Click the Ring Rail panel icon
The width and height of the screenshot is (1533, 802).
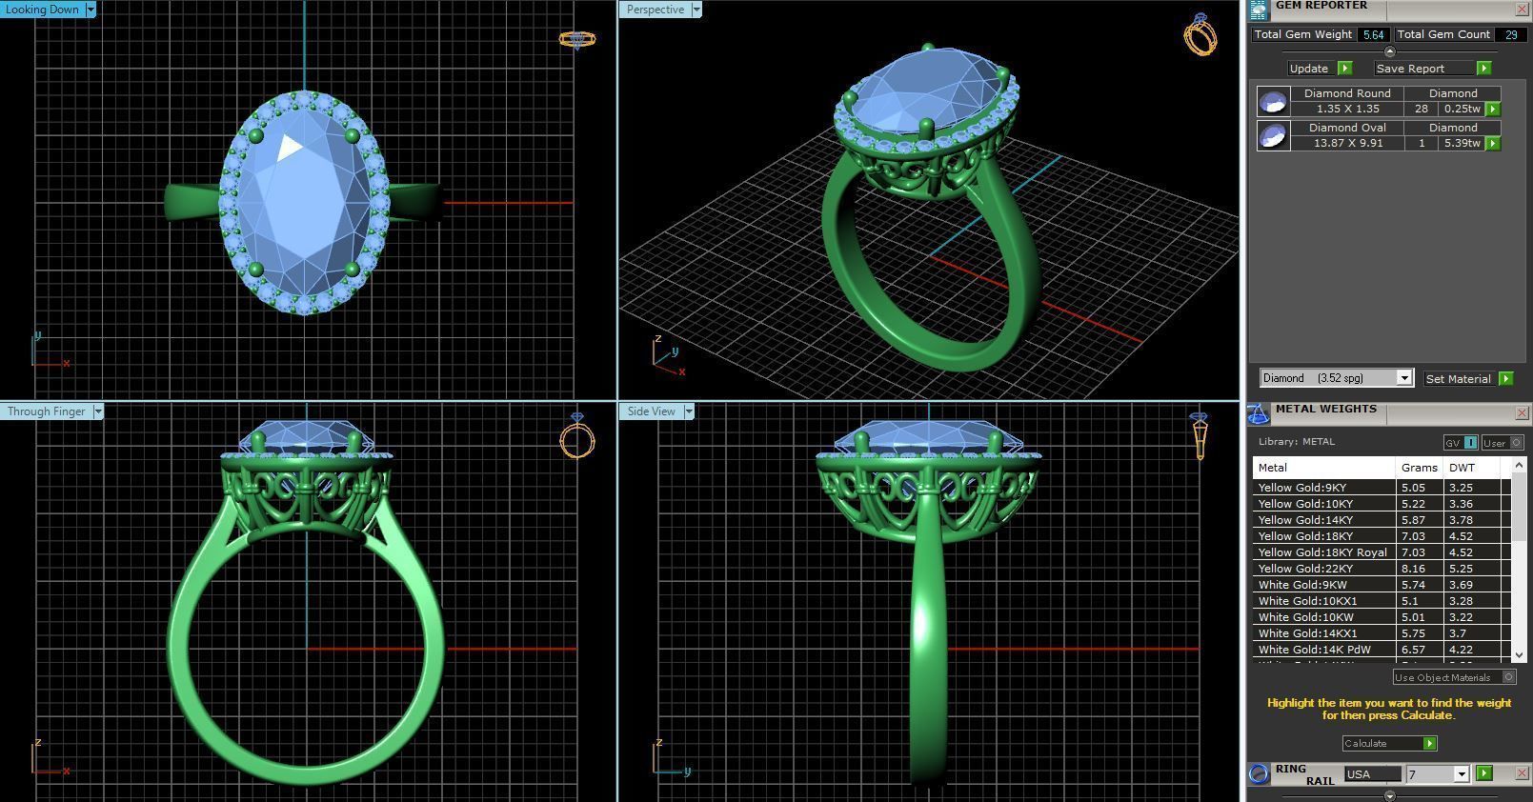click(1260, 773)
